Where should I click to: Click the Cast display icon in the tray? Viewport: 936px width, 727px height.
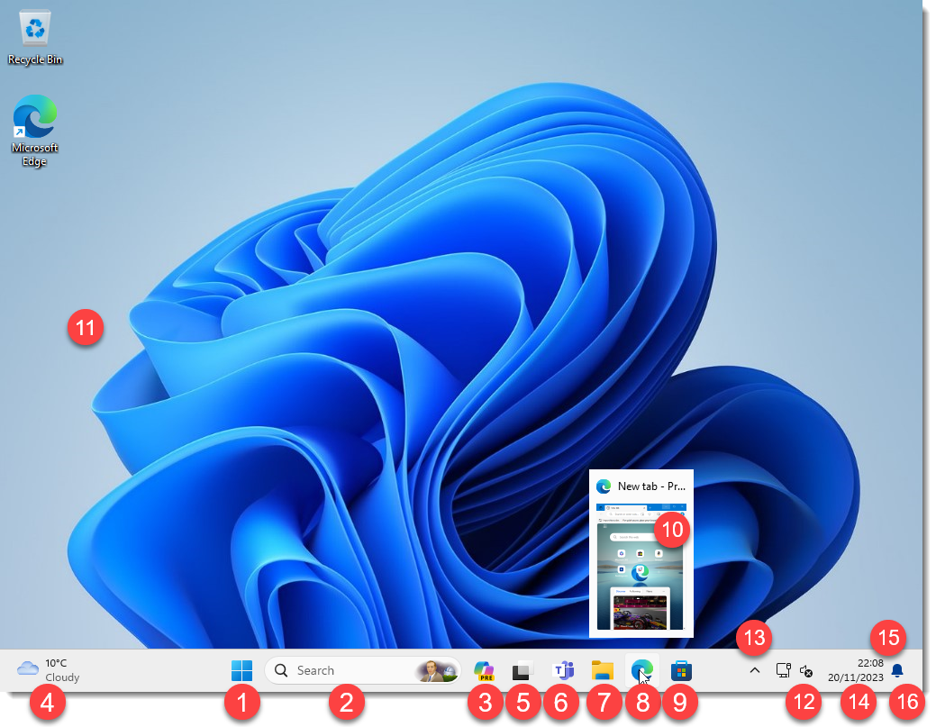point(782,670)
